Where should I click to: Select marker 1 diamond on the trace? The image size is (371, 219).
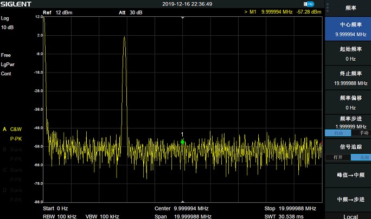[183, 141]
